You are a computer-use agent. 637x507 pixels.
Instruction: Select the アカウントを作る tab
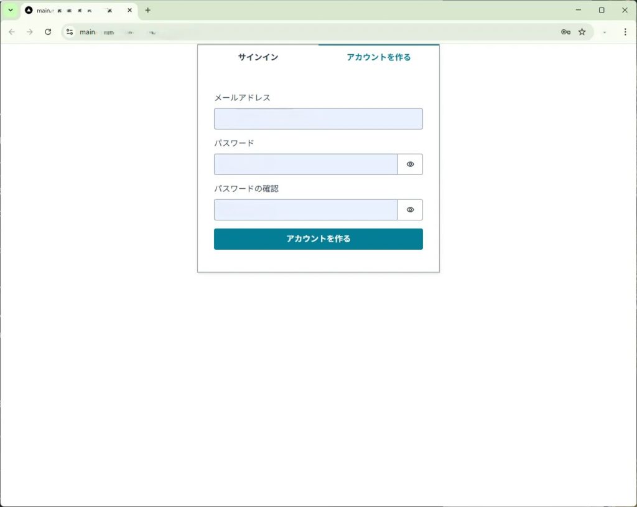pos(378,57)
